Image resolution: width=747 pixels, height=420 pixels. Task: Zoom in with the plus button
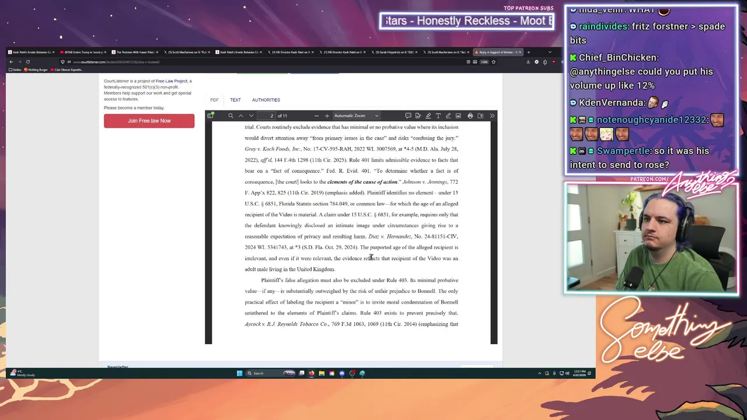[x=327, y=116]
